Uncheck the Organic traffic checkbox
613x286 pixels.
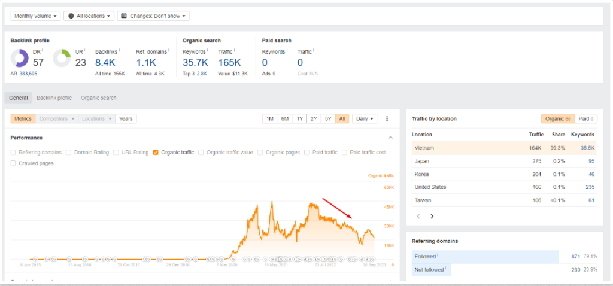(156, 153)
